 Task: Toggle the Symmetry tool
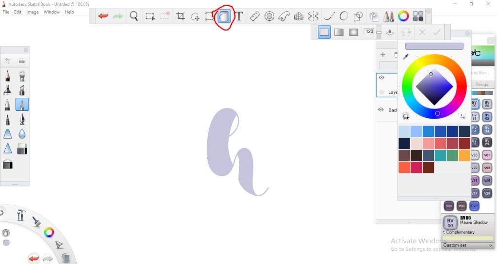pyautogui.click(x=313, y=16)
